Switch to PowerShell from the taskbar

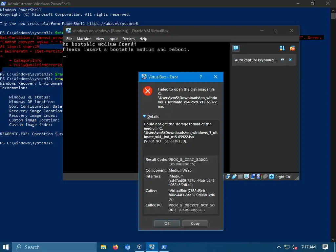(164, 247)
